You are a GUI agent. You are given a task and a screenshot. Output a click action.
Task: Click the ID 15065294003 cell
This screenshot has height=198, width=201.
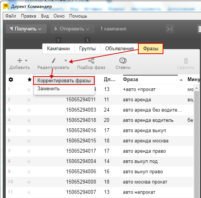tap(81, 110)
